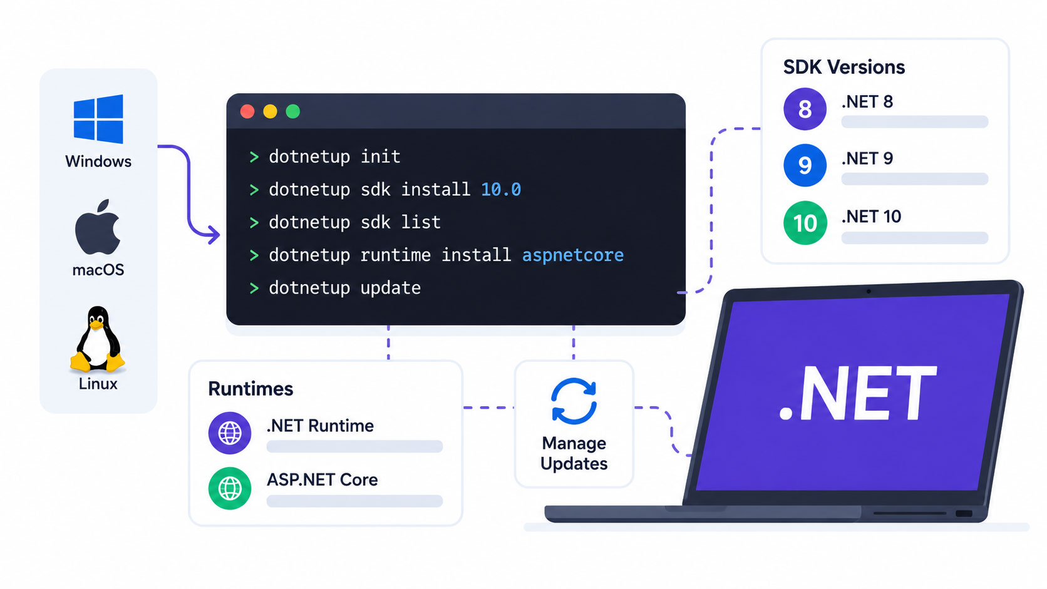Click the blue "aspnetcore" argument
This screenshot has width=1047, height=589.
coord(573,255)
